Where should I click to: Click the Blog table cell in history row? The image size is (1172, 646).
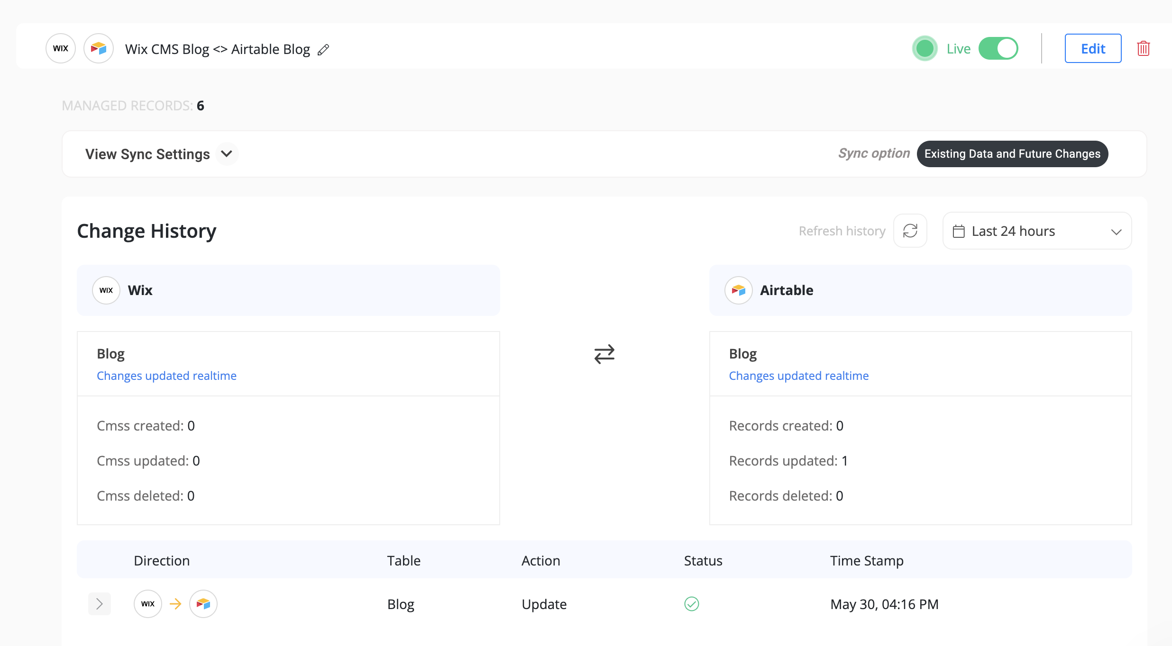click(401, 604)
